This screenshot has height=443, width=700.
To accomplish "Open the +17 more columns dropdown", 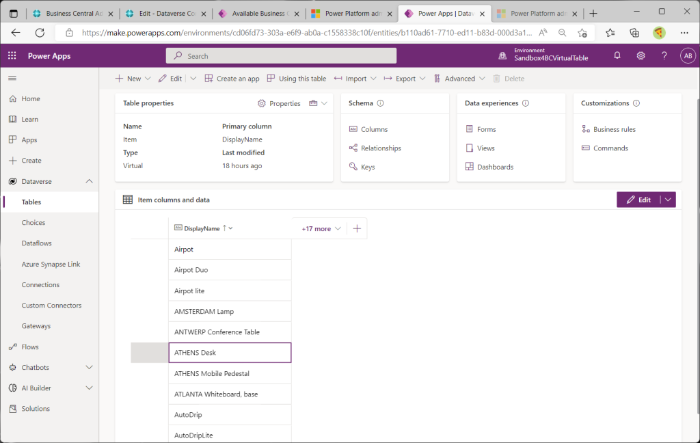I will click(321, 228).
